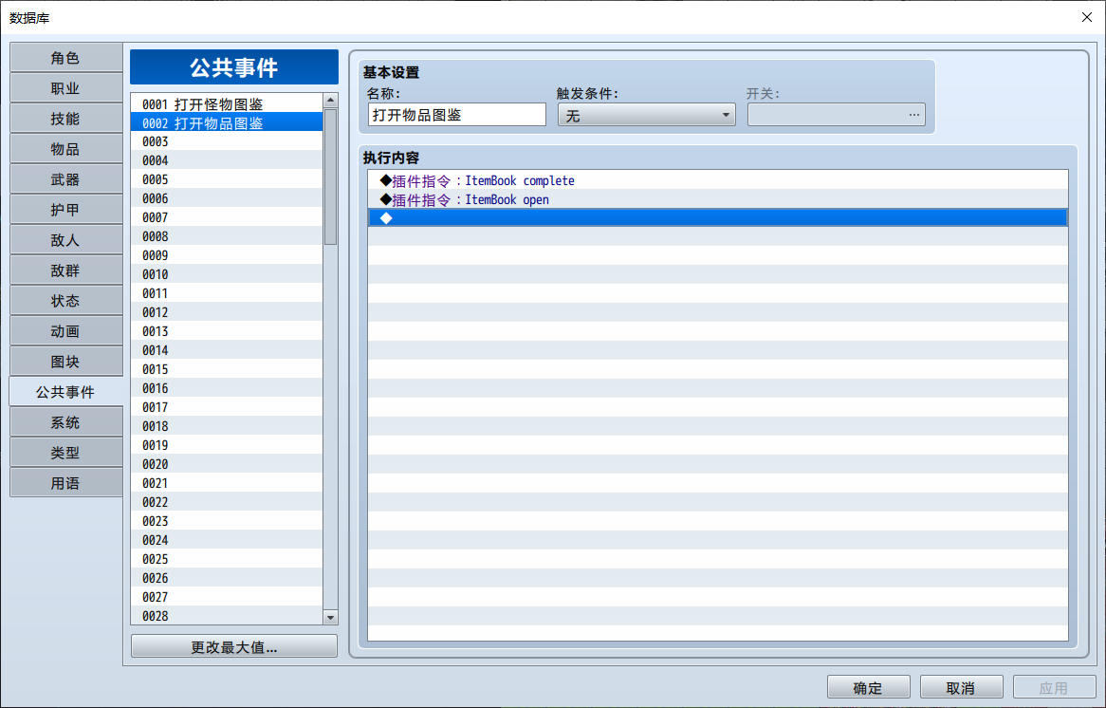The height and width of the screenshot is (708, 1106).
Task: Click the 取消 button
Action: pyautogui.click(x=962, y=687)
